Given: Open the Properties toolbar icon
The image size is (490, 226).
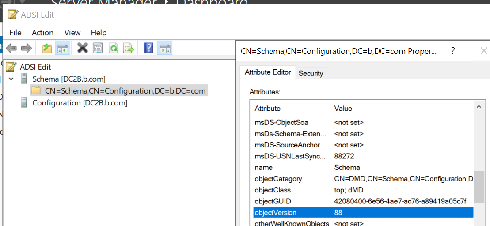Looking at the screenshot, I should pyautogui.click(x=98, y=49).
